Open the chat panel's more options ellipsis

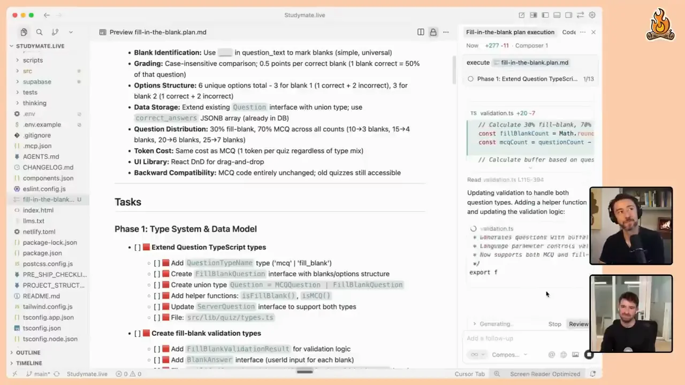pos(583,32)
